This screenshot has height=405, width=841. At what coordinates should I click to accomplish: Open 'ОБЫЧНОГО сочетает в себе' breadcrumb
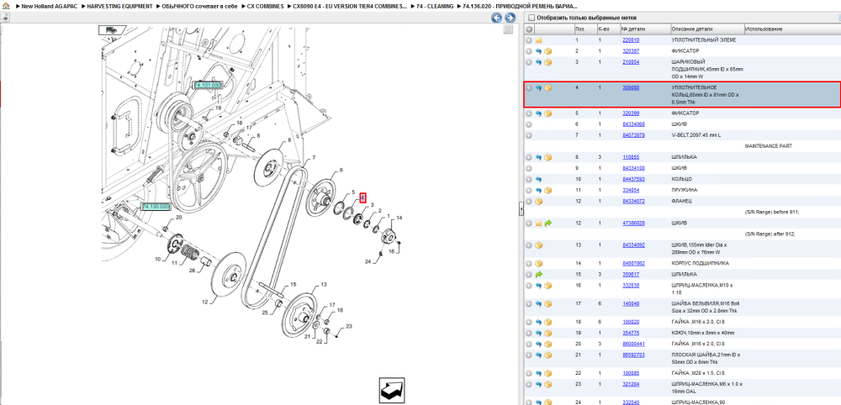coord(199,7)
